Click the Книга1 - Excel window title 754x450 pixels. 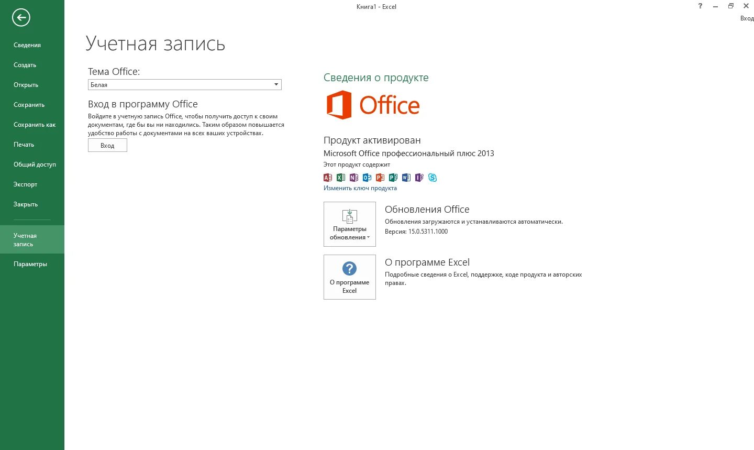tap(376, 6)
